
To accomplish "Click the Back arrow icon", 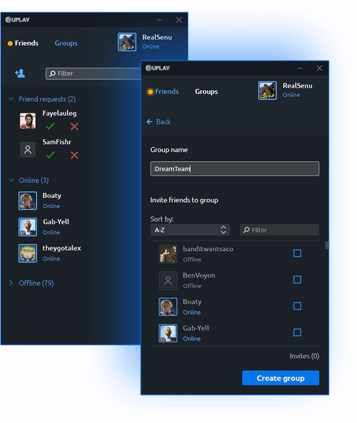I will pyautogui.click(x=149, y=122).
